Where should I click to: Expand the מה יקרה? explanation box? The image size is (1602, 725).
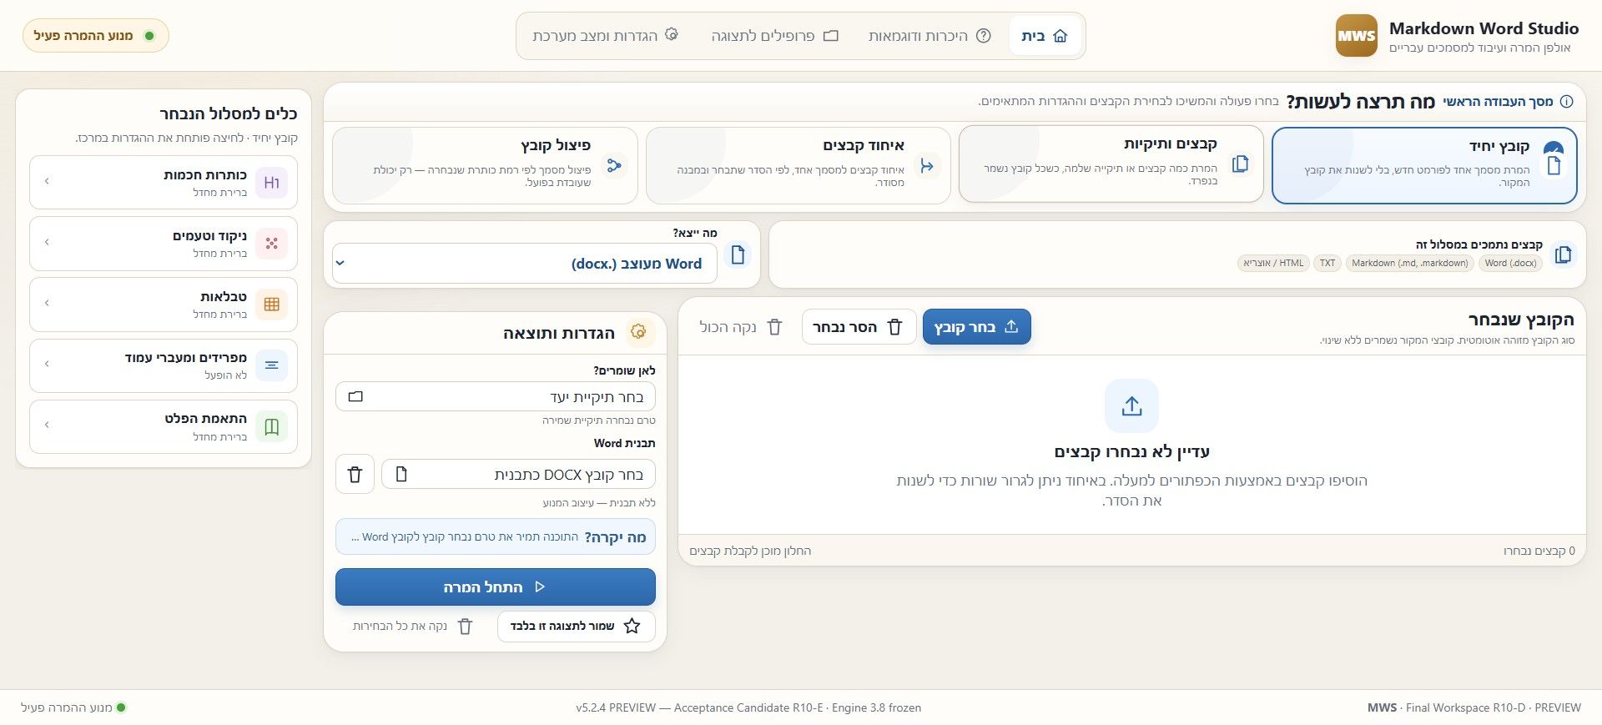[x=496, y=536]
